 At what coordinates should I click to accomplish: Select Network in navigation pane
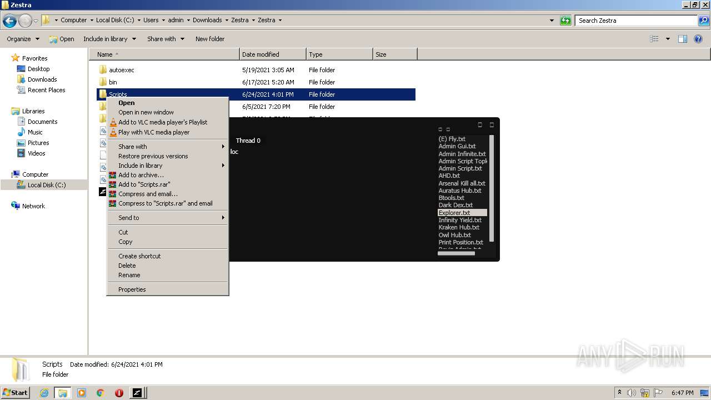click(x=33, y=206)
